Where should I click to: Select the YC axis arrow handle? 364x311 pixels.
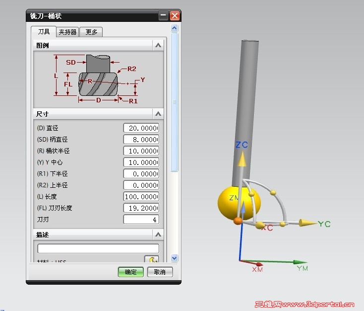pos(307,223)
